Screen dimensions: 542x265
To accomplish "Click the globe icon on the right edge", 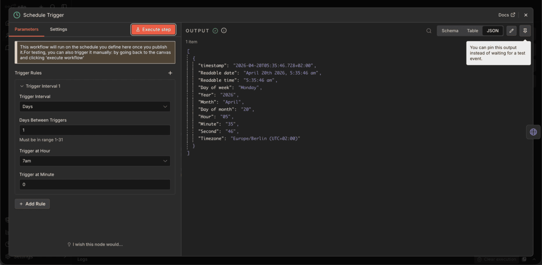I will coord(533,132).
